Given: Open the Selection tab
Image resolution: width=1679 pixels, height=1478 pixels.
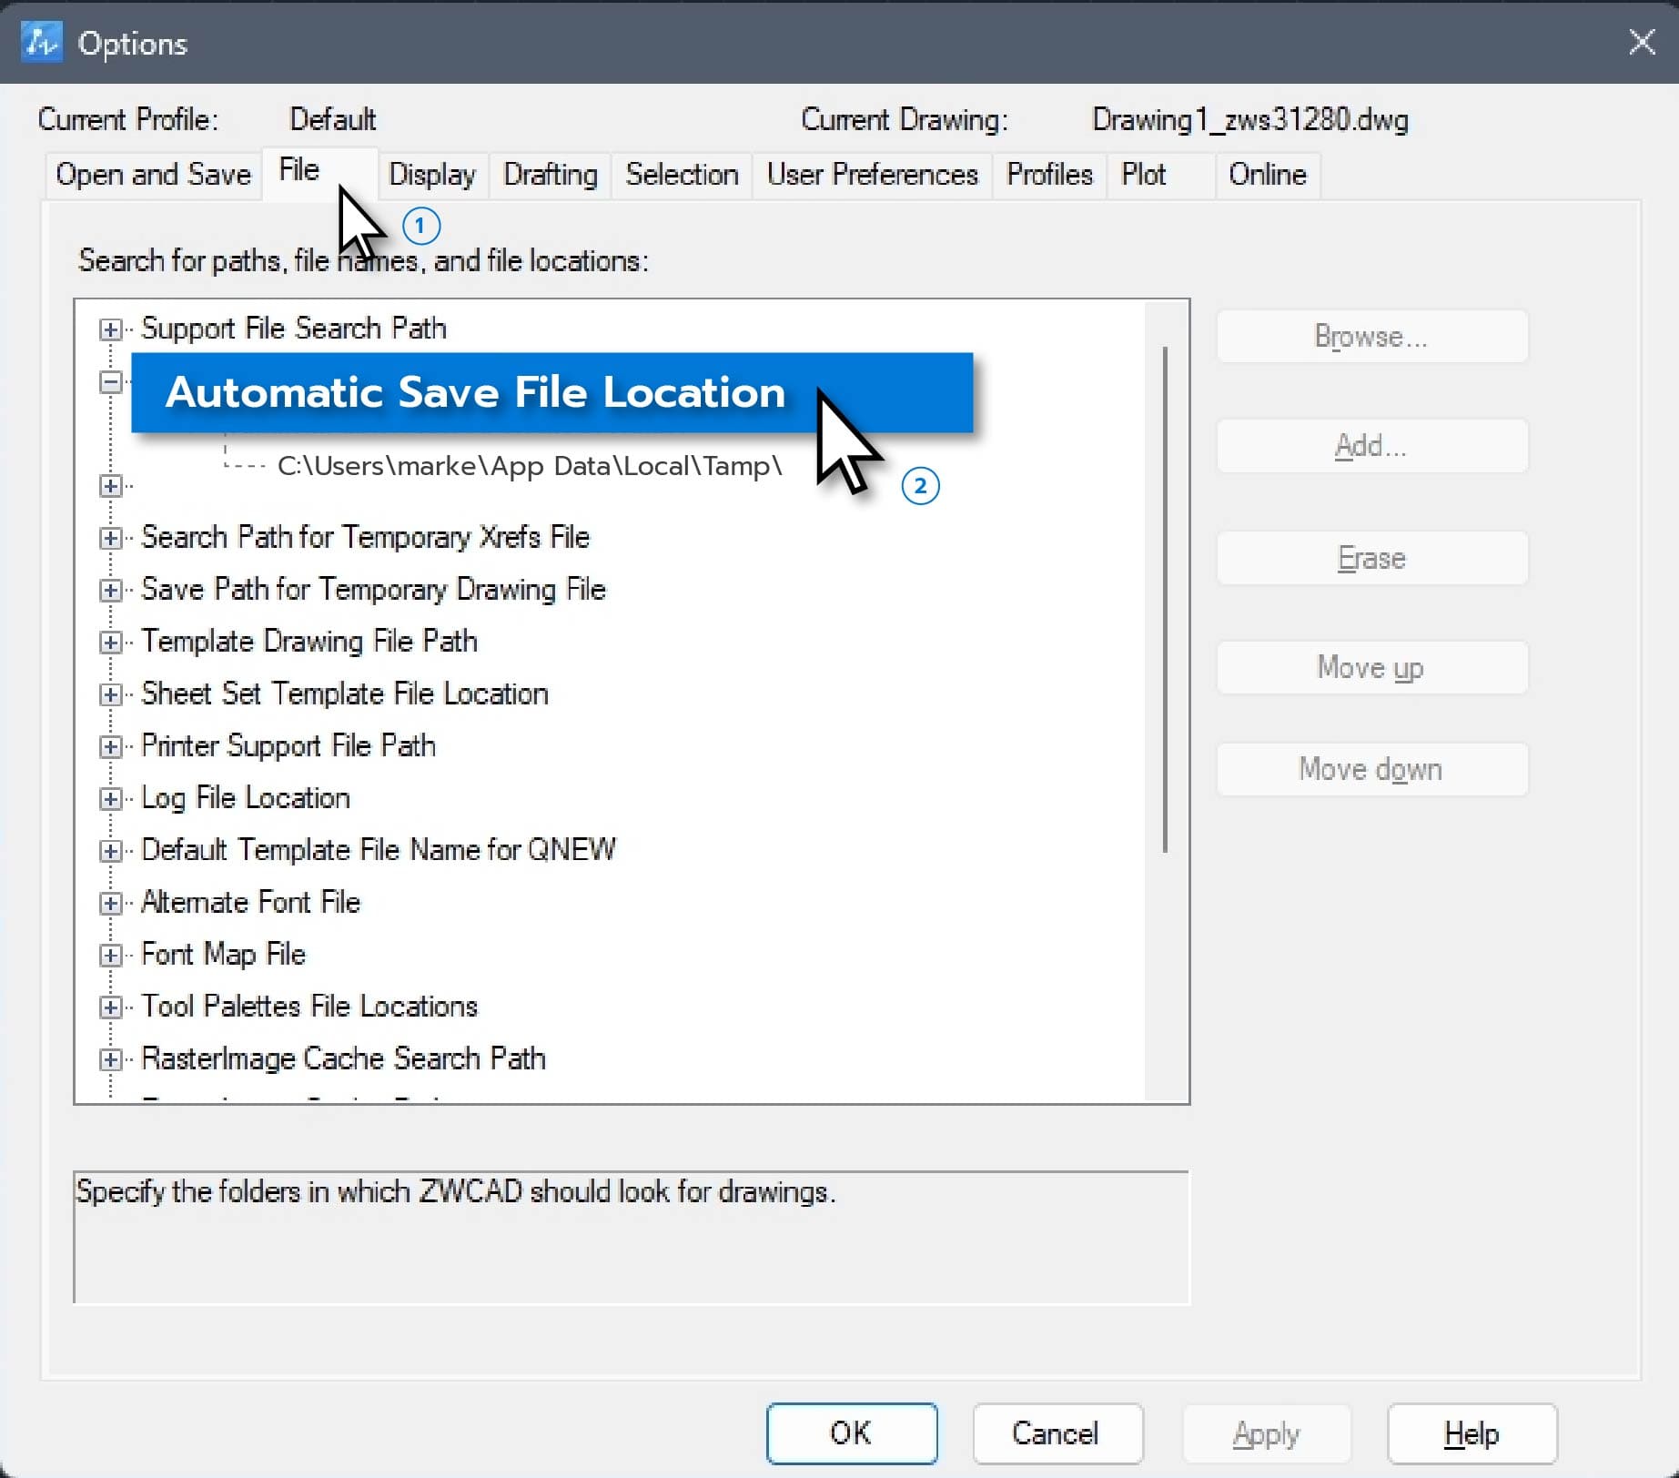Looking at the screenshot, I should click(x=682, y=174).
